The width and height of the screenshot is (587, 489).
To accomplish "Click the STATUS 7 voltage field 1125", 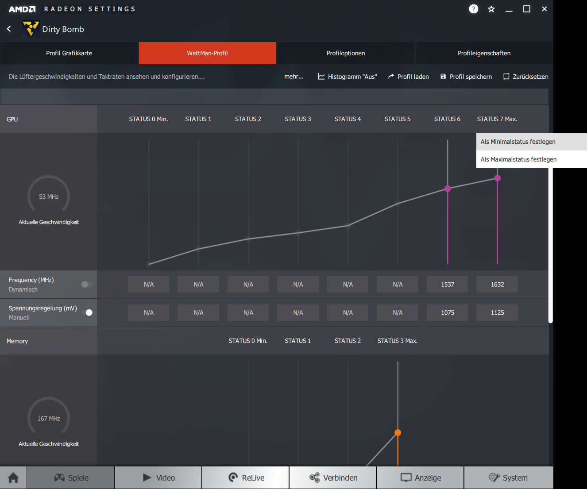I will pyautogui.click(x=497, y=312).
